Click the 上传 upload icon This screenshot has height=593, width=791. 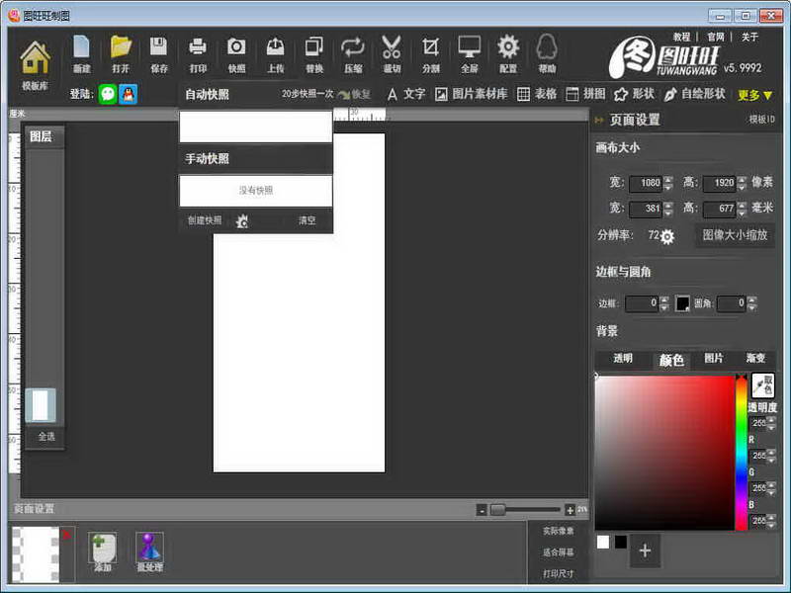pyautogui.click(x=276, y=54)
